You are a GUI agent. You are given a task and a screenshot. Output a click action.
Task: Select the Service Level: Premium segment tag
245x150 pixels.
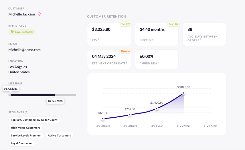(26, 135)
